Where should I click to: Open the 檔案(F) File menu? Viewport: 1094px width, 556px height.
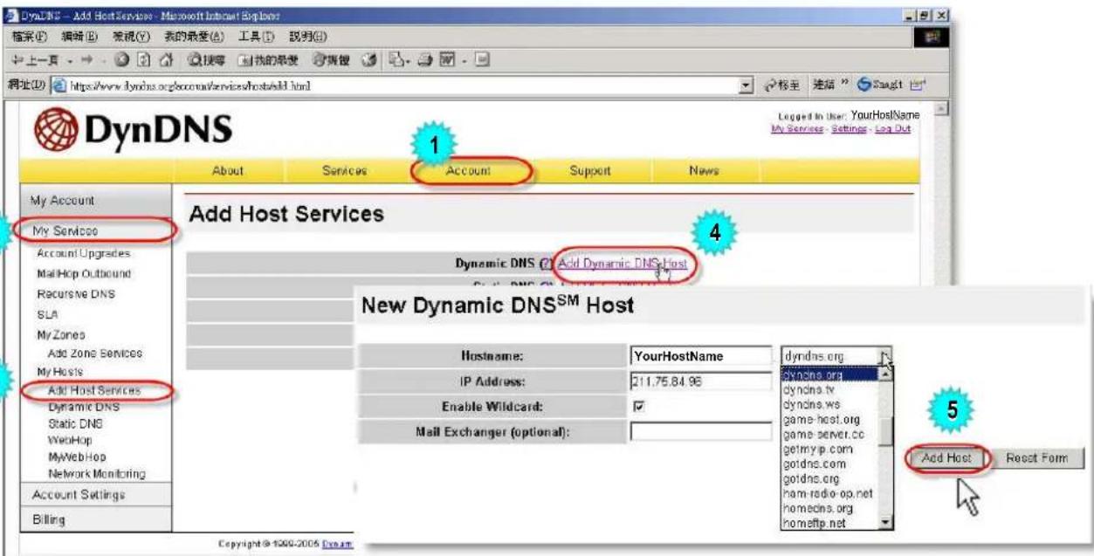pyautogui.click(x=28, y=36)
